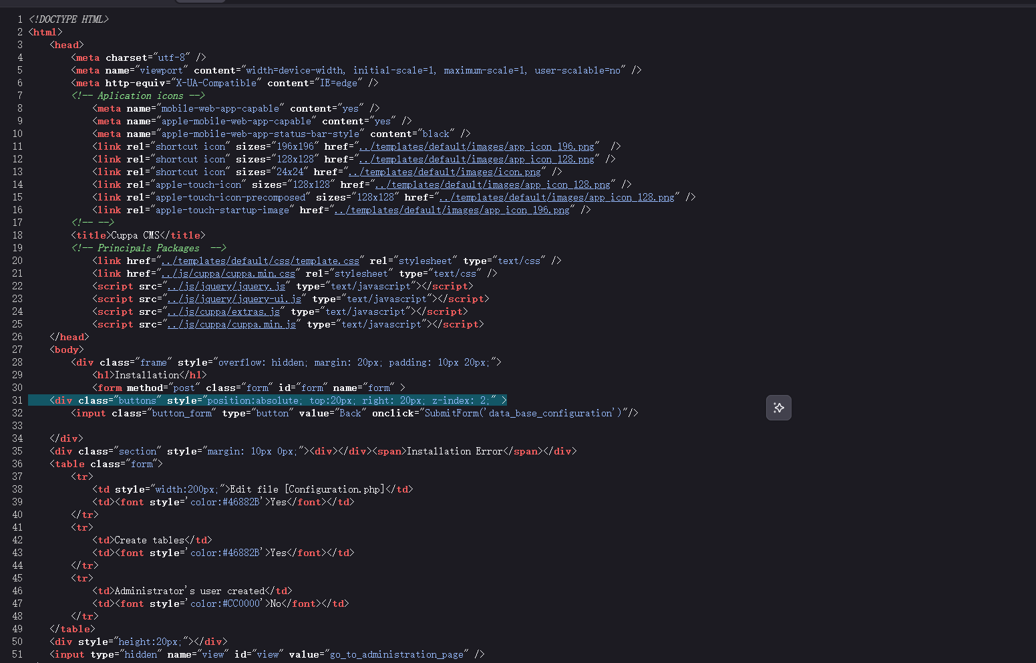Screen dimensions: 1036x663
Task: Open the cuppa/extras.js script link
Action: pos(223,311)
